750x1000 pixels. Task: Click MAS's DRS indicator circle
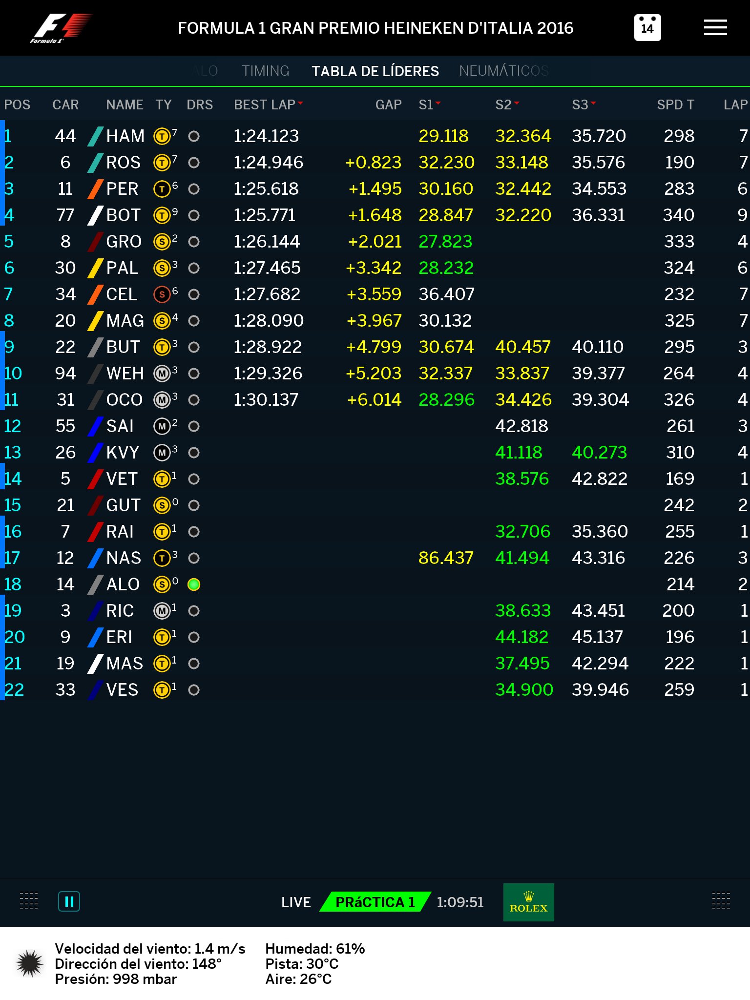(x=194, y=664)
